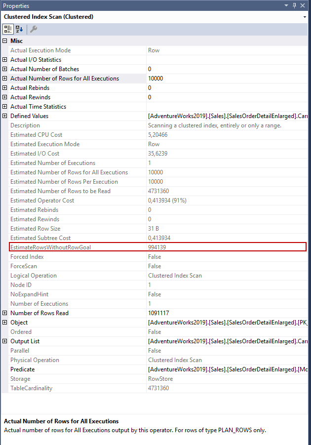Expand the Output List property
This screenshot has width=311, height=445.
(5, 341)
